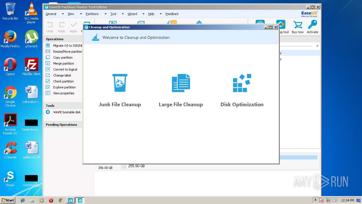Open the Windows Start menu
362x204 pixels.
pyautogui.click(x=8, y=200)
